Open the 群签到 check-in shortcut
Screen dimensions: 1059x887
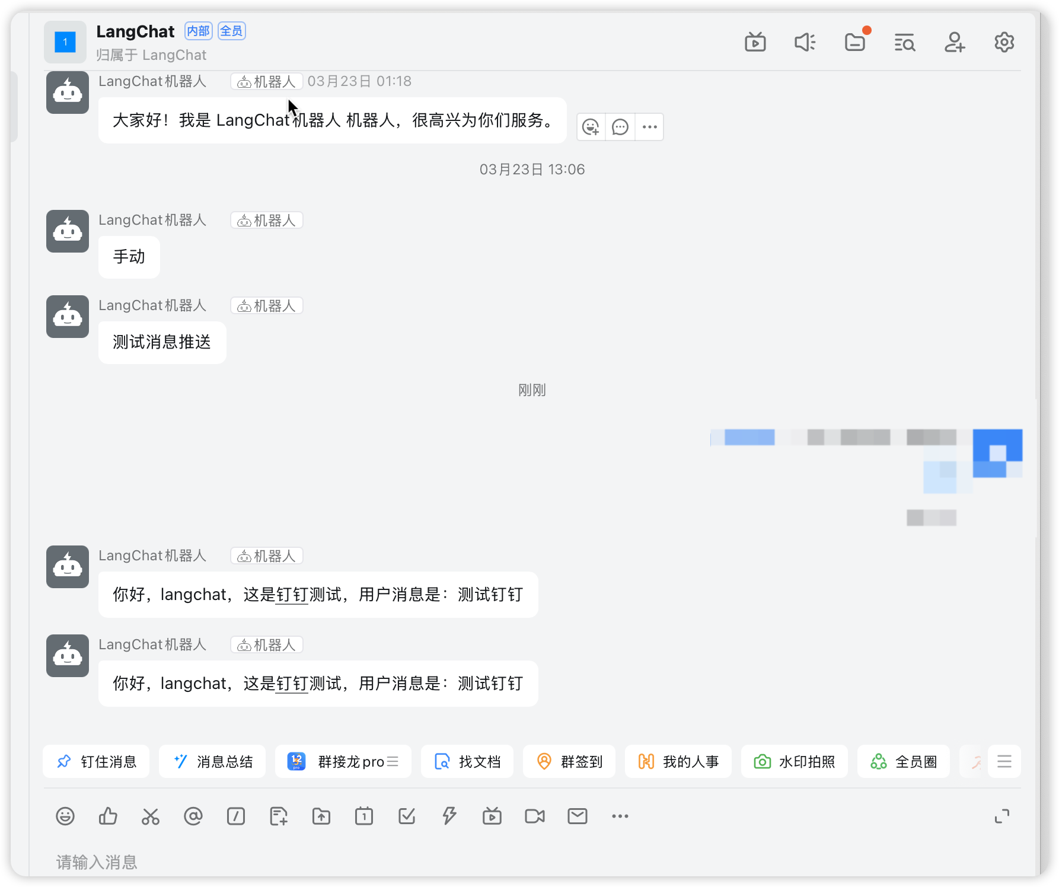pyautogui.click(x=569, y=761)
